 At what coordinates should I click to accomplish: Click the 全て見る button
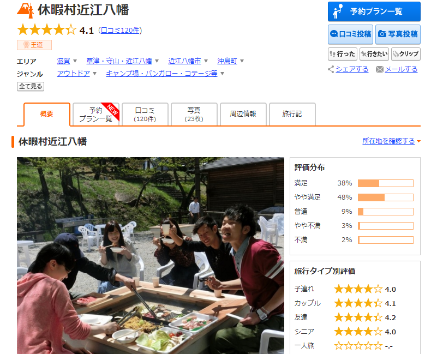tap(31, 86)
